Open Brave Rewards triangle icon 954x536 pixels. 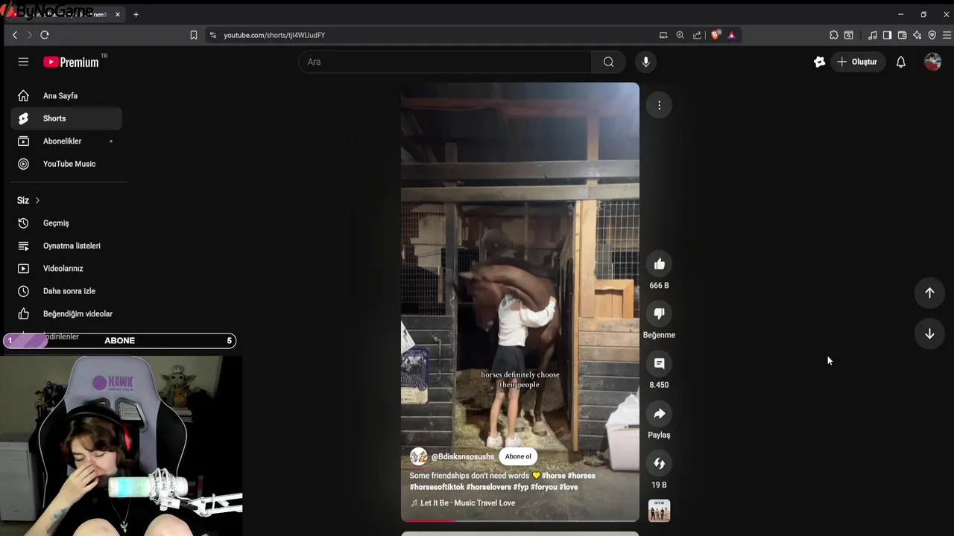[731, 35]
